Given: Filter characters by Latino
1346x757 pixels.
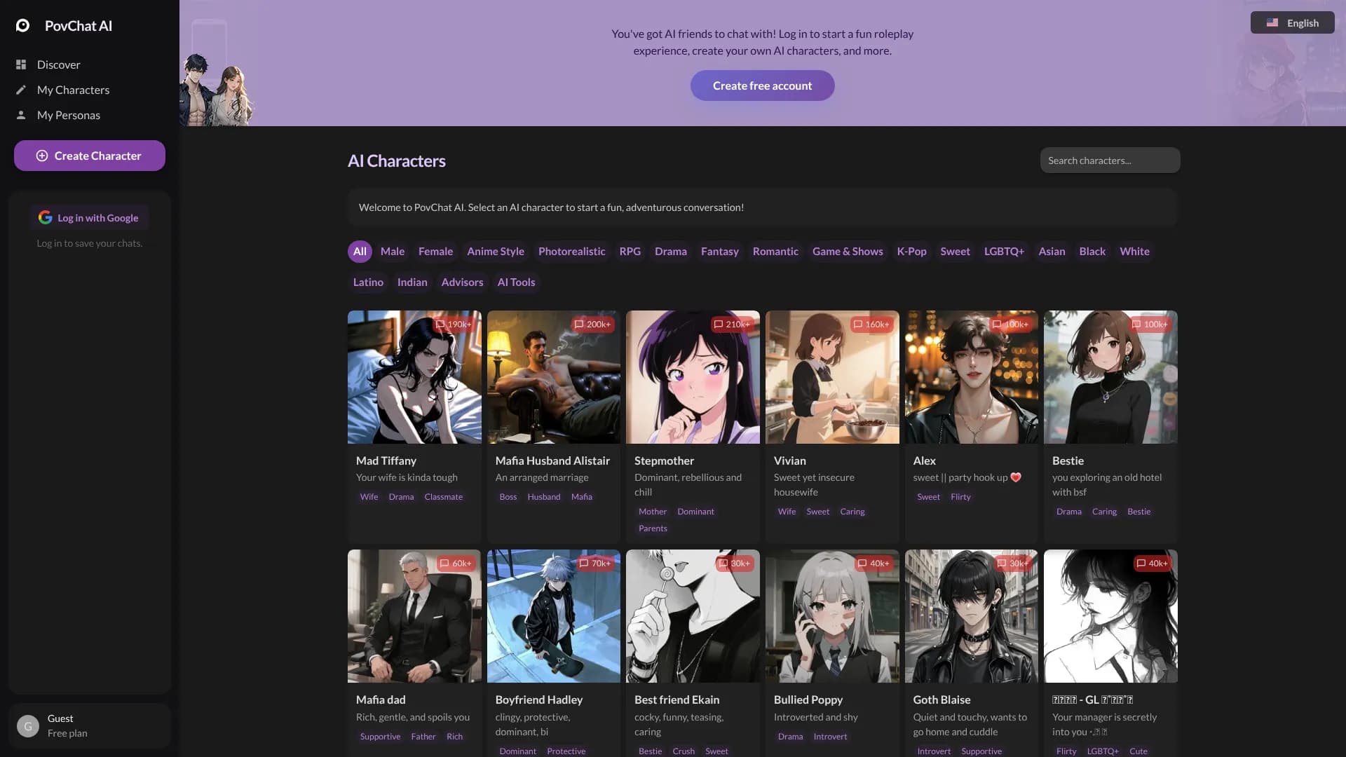Looking at the screenshot, I should (368, 282).
